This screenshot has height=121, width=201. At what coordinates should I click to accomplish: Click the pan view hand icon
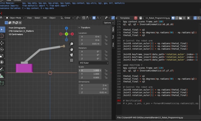click(72, 49)
